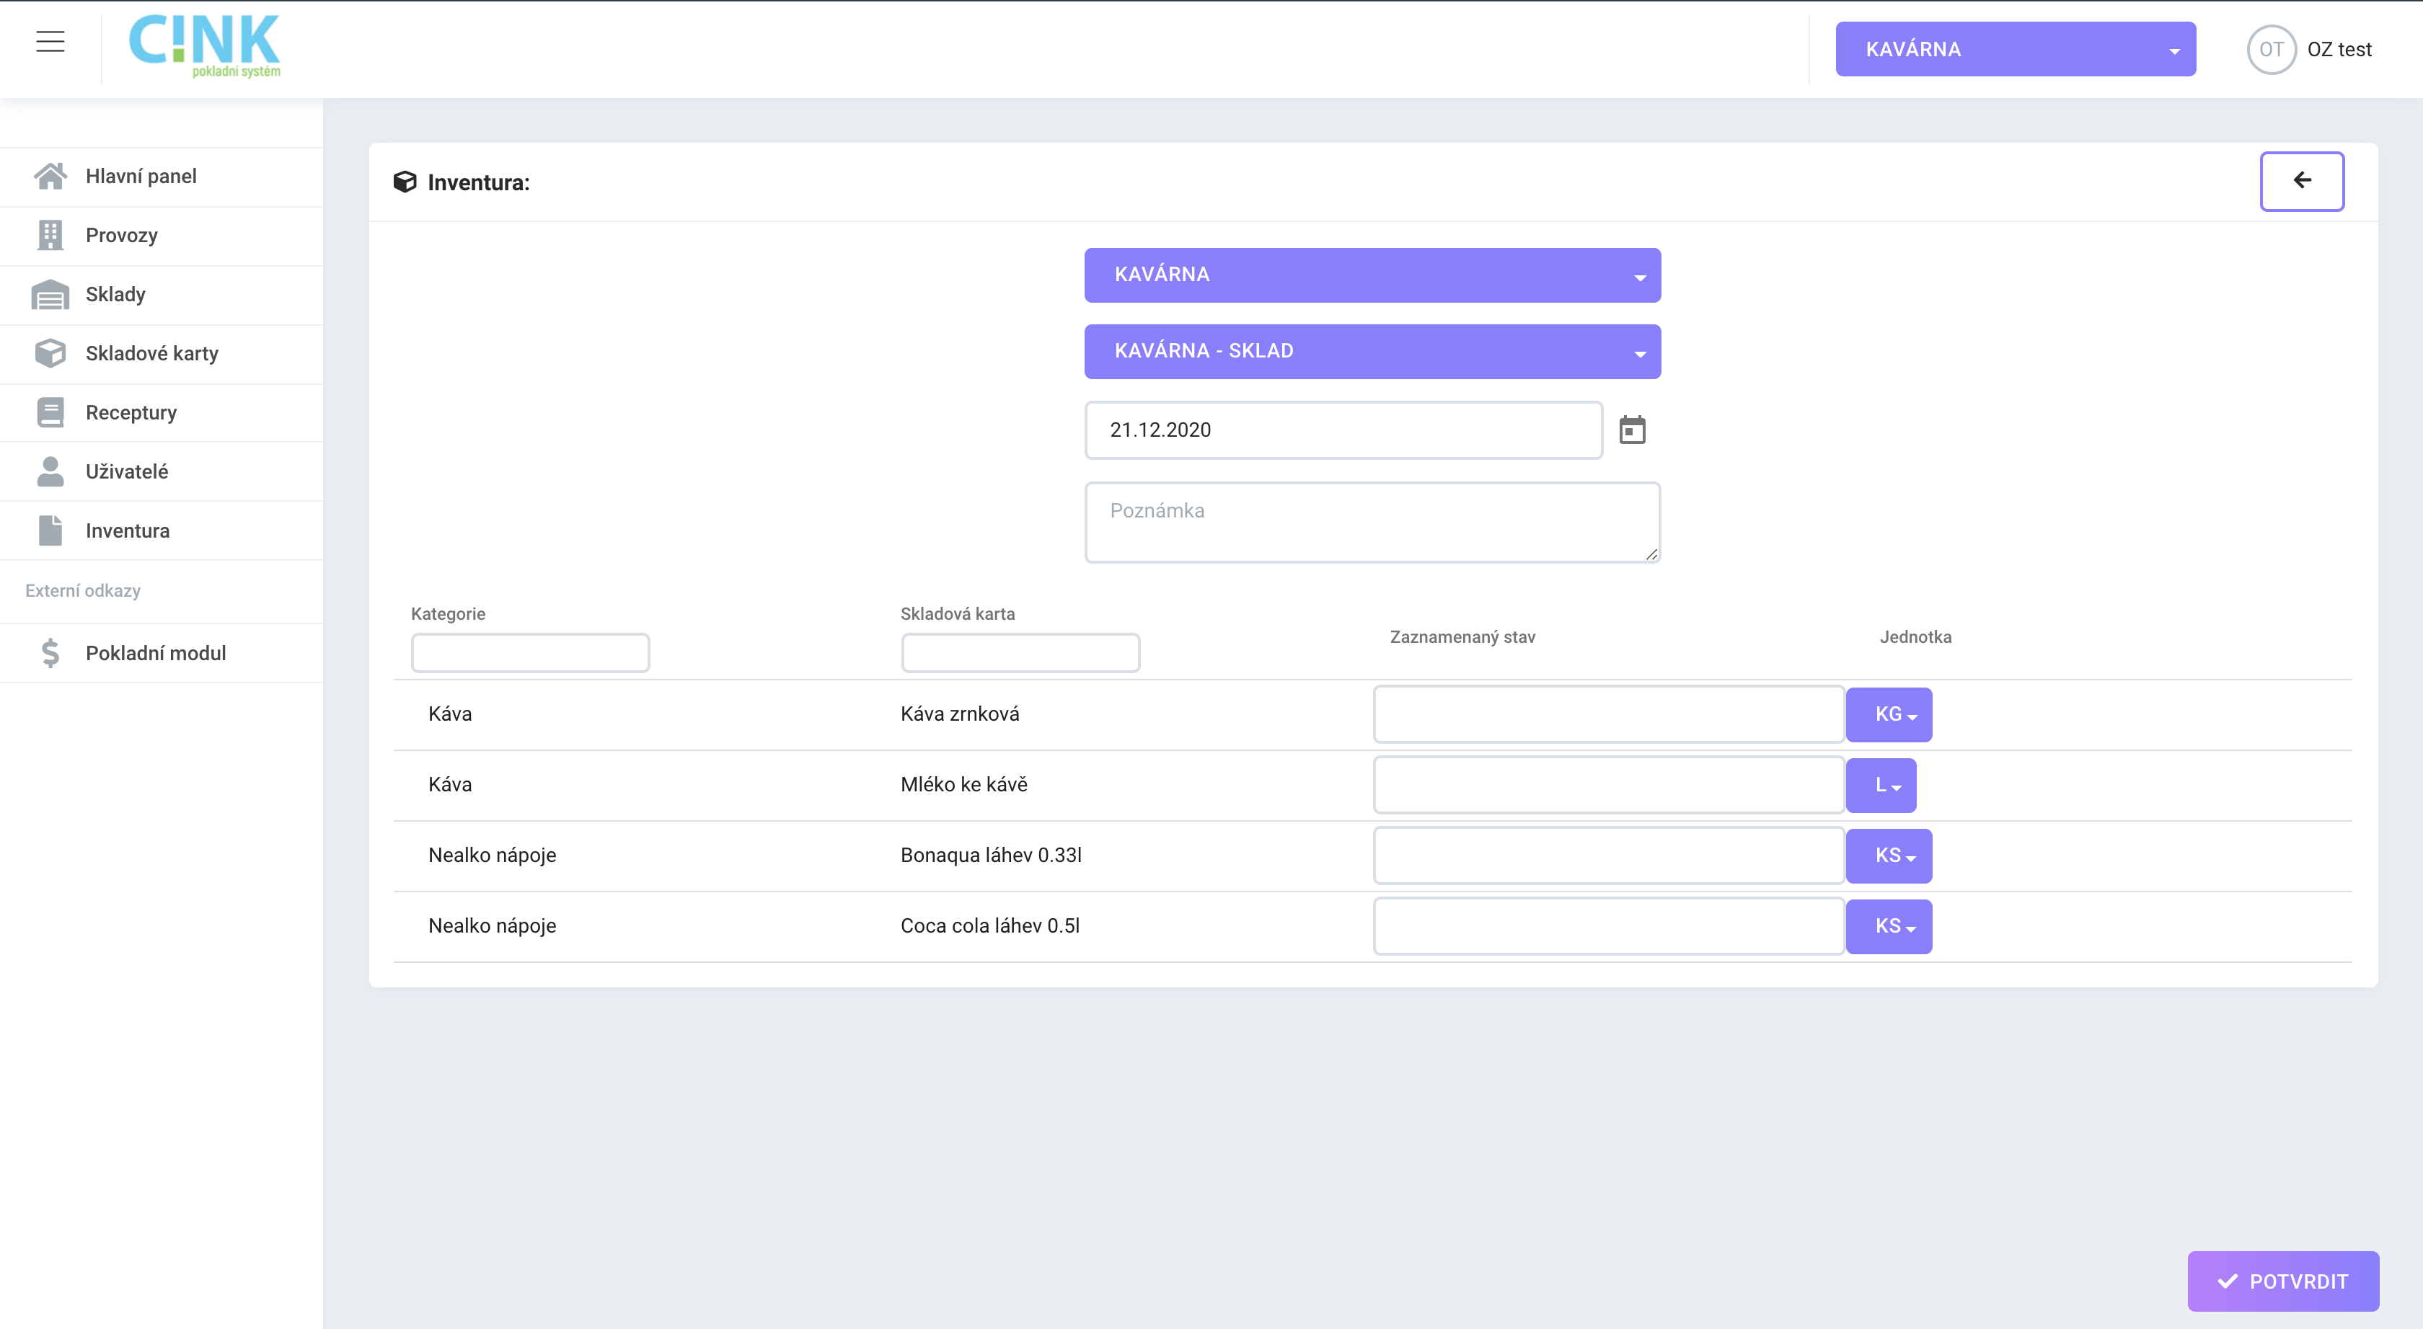Click the document icon beside Inventura
Screen dimensions: 2423x1329
50,530
